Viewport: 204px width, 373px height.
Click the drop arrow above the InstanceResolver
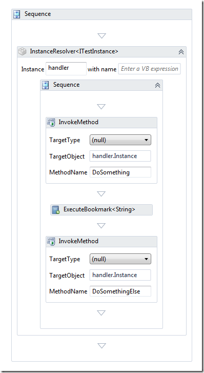click(102, 36)
